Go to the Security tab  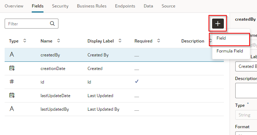click(60, 6)
